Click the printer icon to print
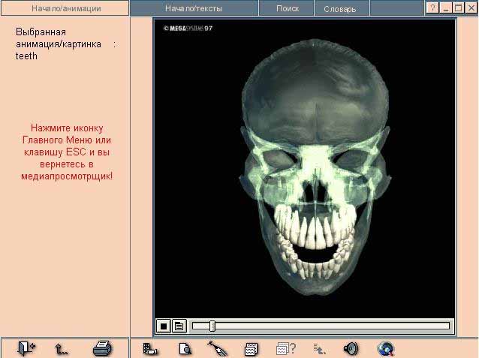The width and height of the screenshot is (479, 358). pyautogui.click(x=102, y=348)
